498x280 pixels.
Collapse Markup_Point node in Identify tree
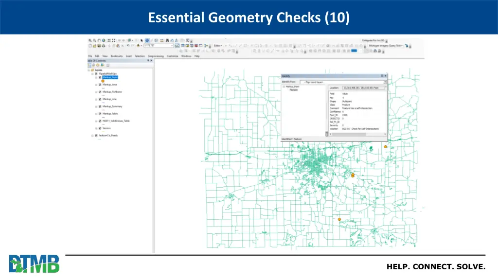284,87
